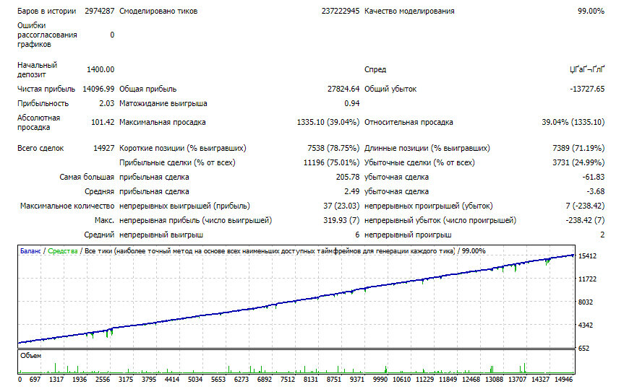This screenshot has height=389, width=637.
Task: Click the largest losing trade value -61.83
Action: pos(593,178)
